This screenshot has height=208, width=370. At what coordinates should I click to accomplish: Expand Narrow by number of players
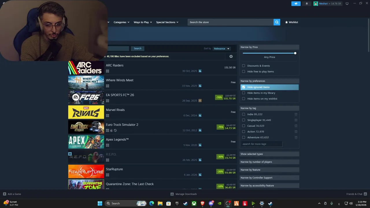[269, 162]
